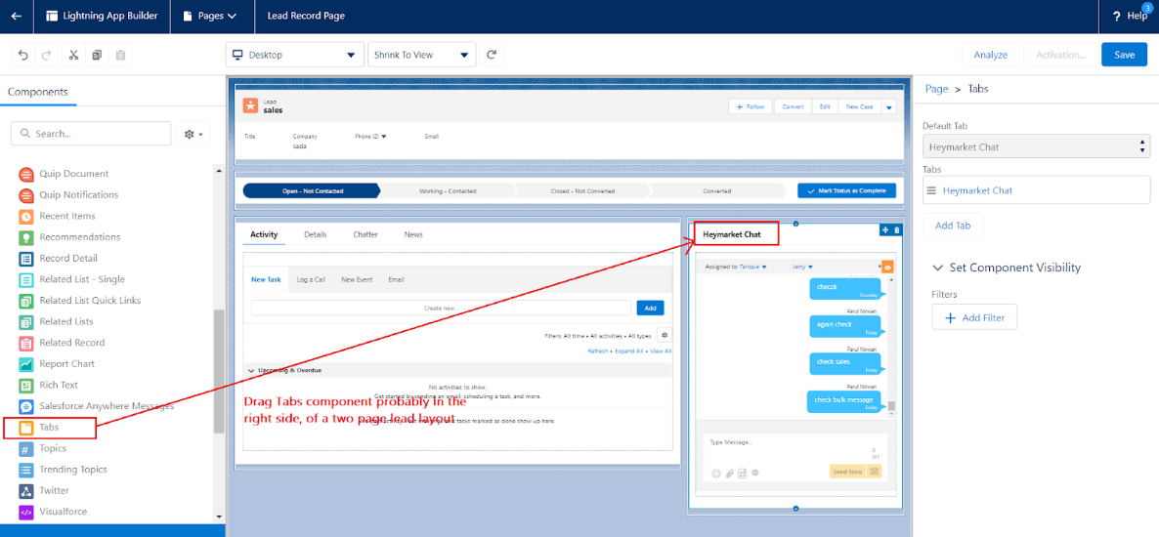Switch to the New Event tab

357,280
